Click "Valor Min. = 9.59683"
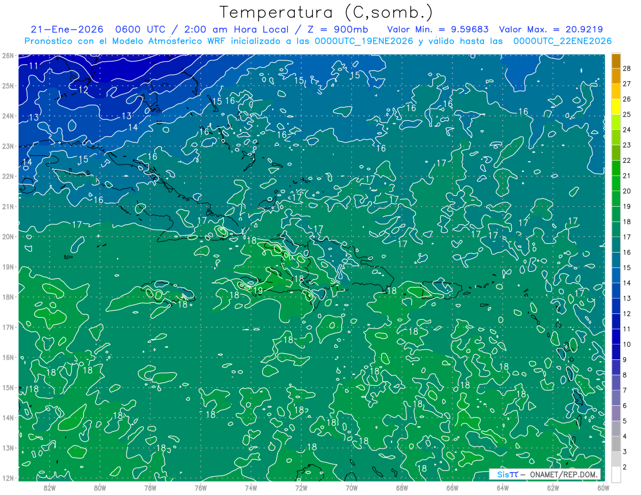641x495 pixels. pos(437,29)
